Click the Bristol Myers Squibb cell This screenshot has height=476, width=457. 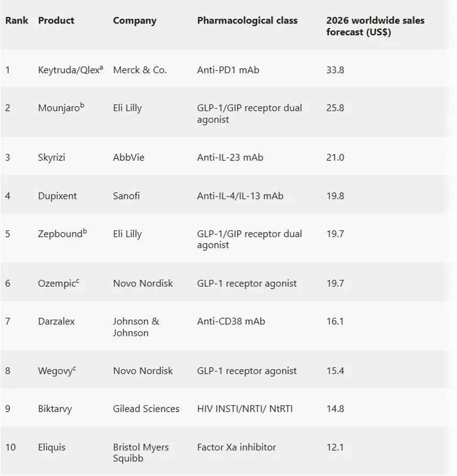[x=141, y=453]
